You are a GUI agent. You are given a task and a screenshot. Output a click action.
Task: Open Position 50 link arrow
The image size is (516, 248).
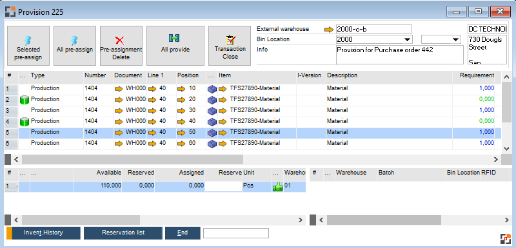point(182,133)
